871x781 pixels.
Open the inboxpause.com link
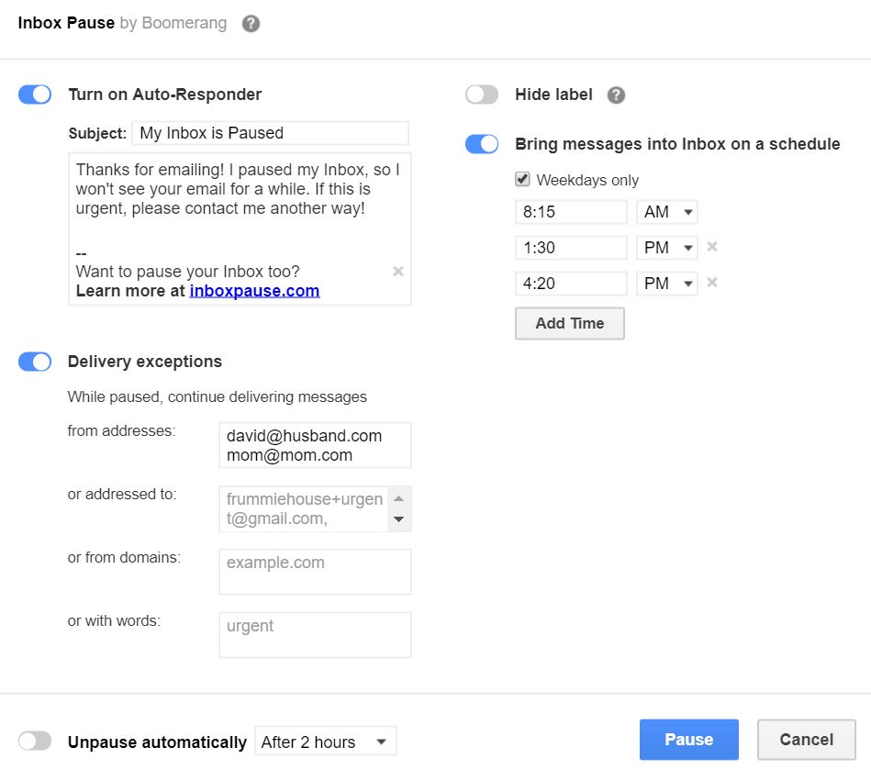click(254, 291)
